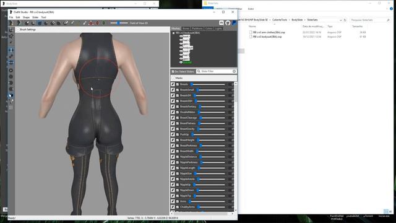Clear the slider filter with the round button
This screenshot has height=223, width=396.
[x=234, y=71]
